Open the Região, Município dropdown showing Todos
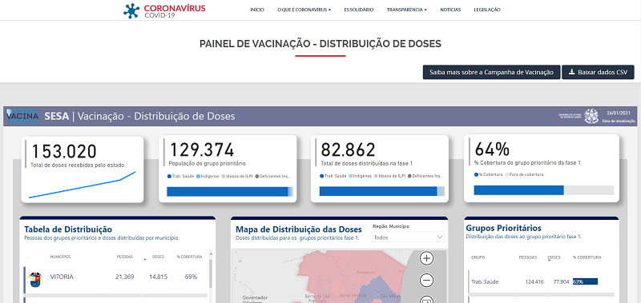Viewport: 641px width, 303px height. 407,237
